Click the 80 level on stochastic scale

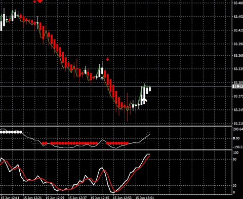235,160
